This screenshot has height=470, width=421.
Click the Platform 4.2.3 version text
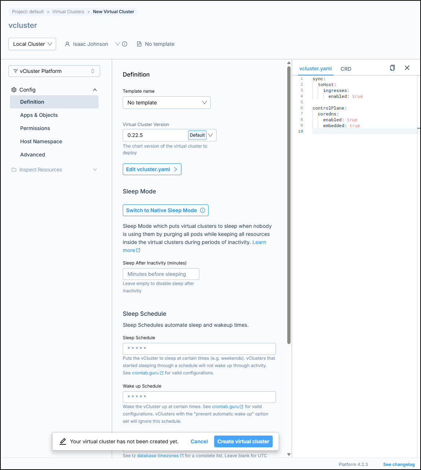(x=353, y=465)
